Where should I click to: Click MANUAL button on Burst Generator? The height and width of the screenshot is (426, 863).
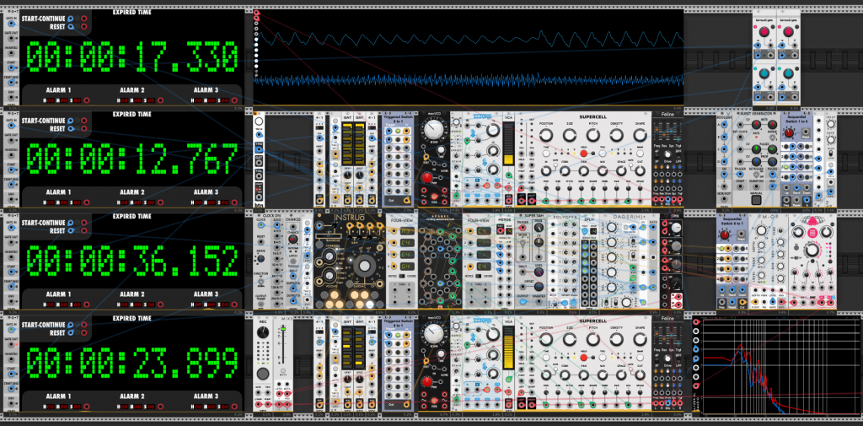(x=756, y=201)
